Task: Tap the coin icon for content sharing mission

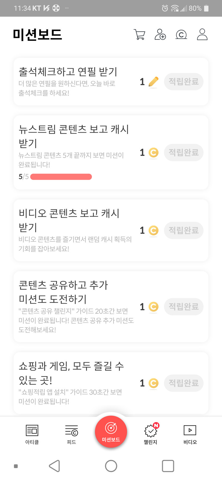Action: point(153,307)
